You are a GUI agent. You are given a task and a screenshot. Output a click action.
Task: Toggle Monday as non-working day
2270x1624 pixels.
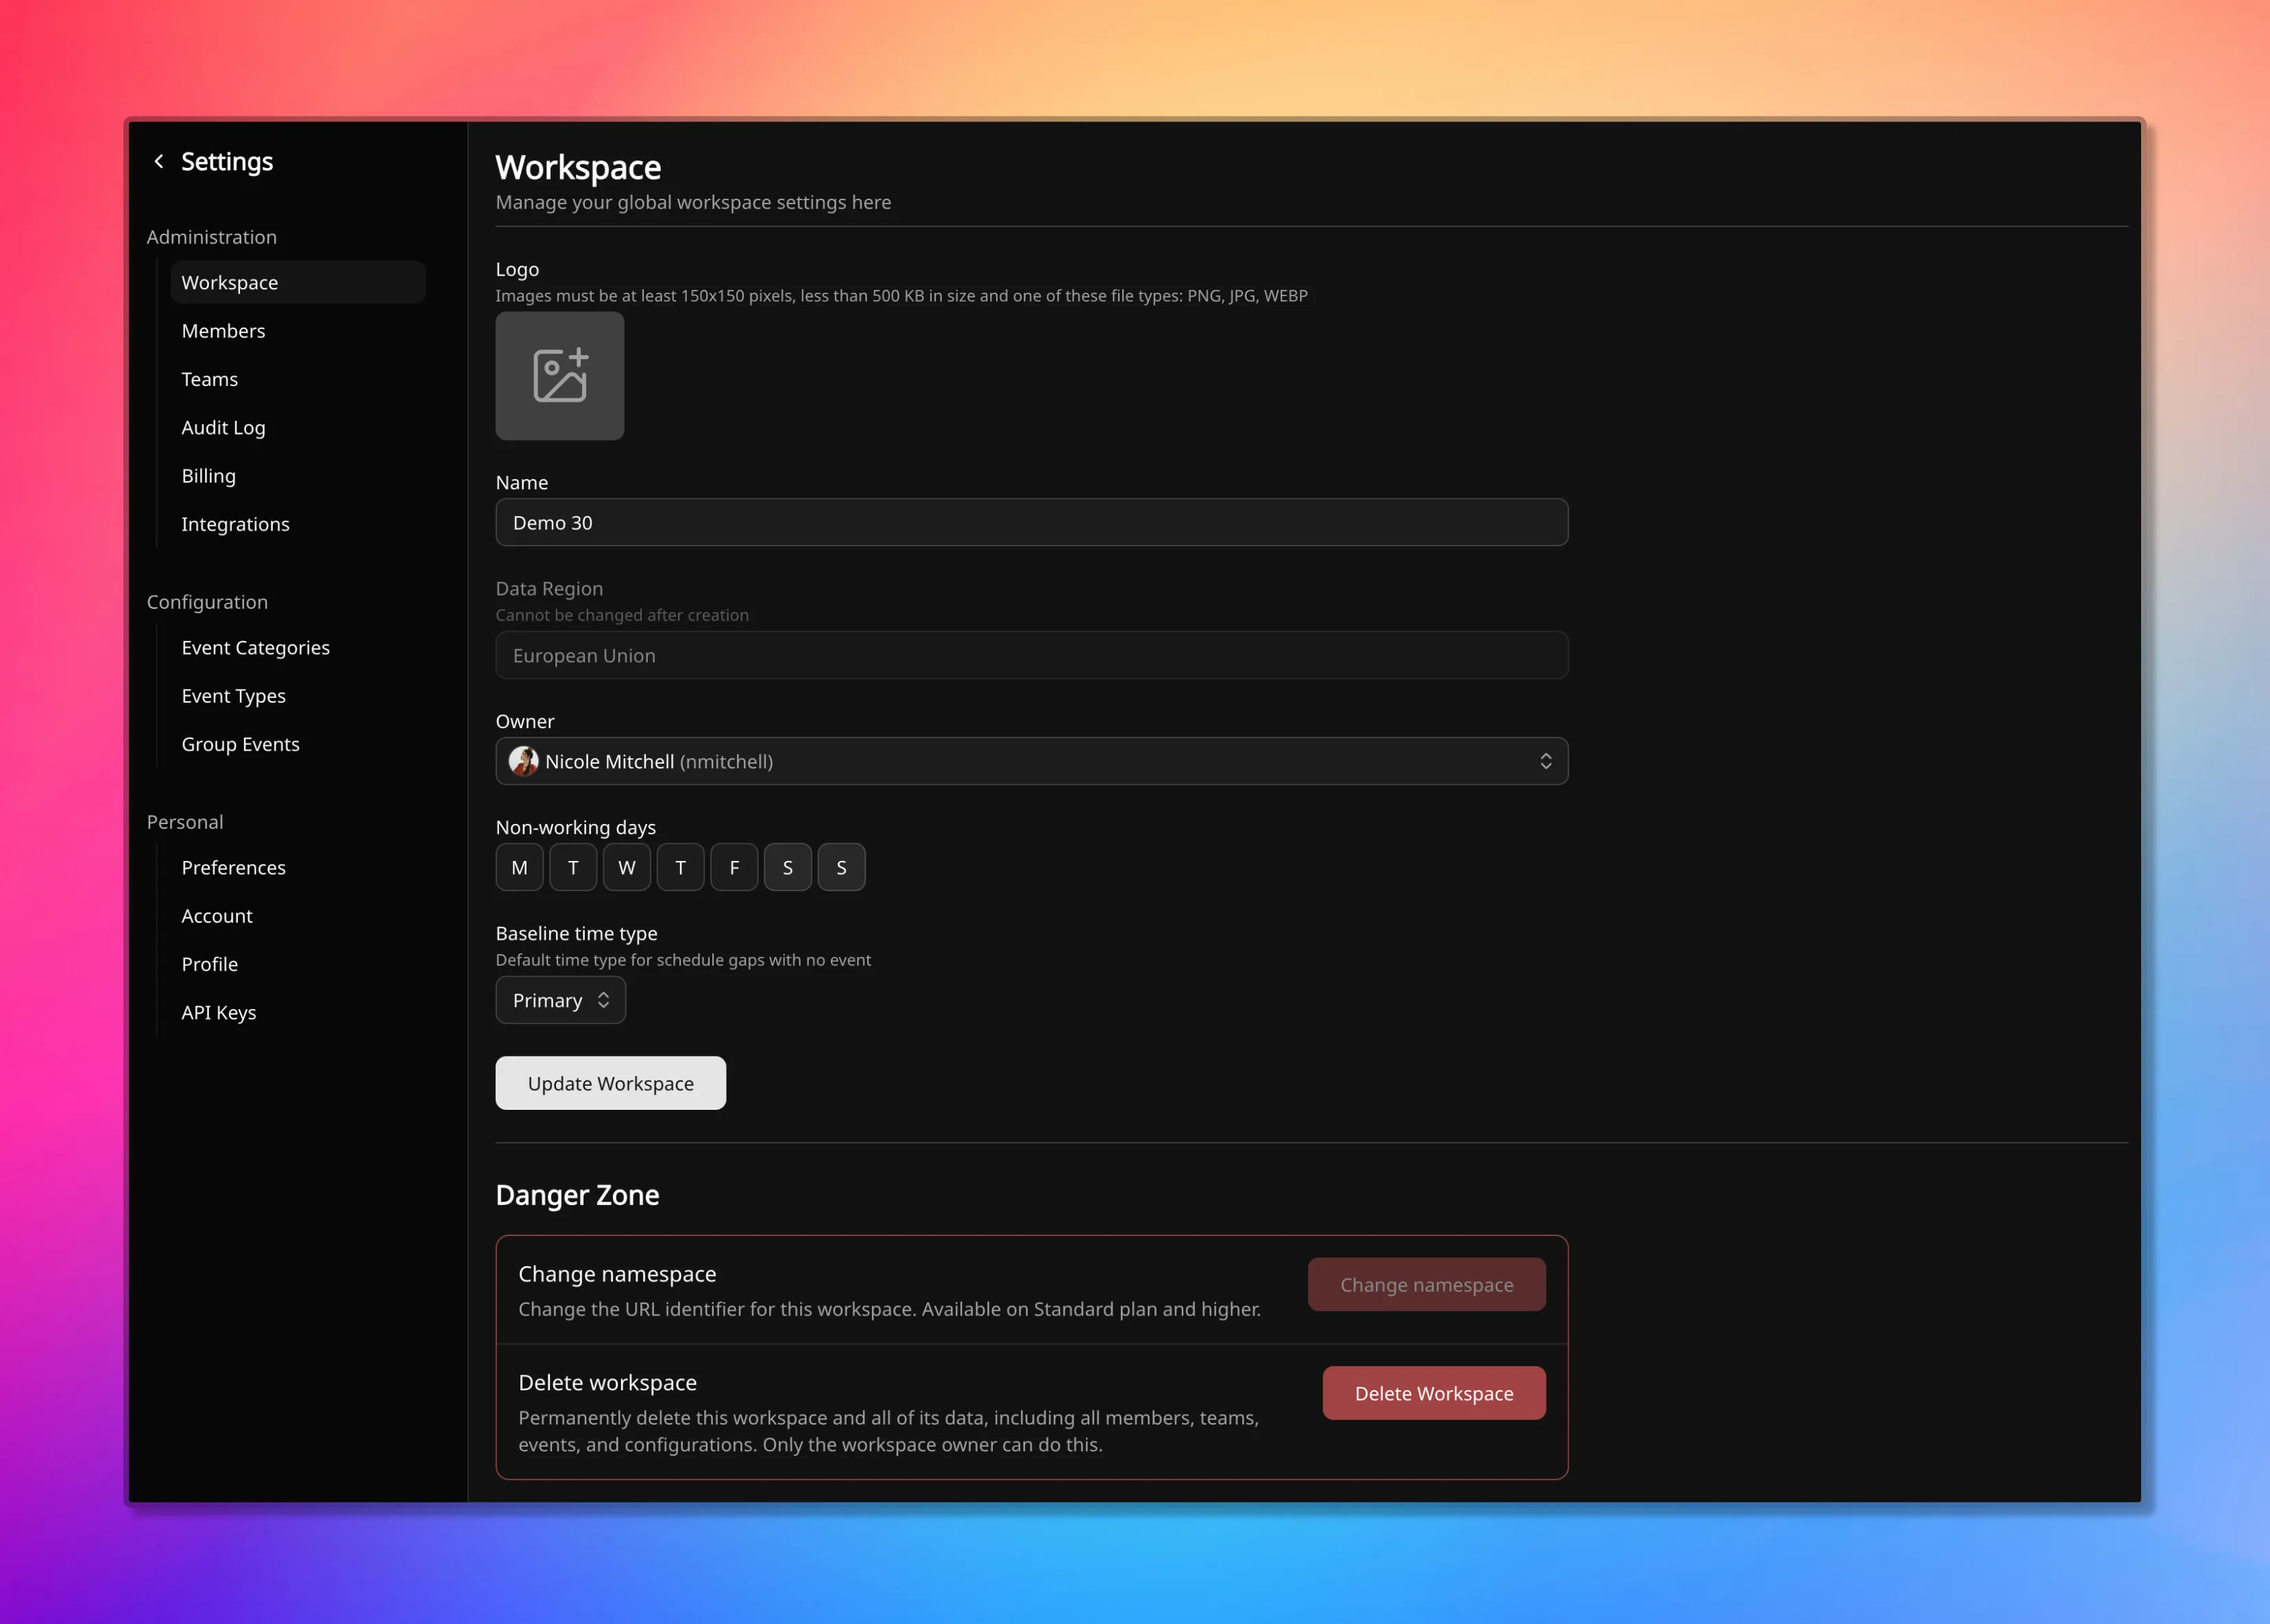(x=520, y=868)
